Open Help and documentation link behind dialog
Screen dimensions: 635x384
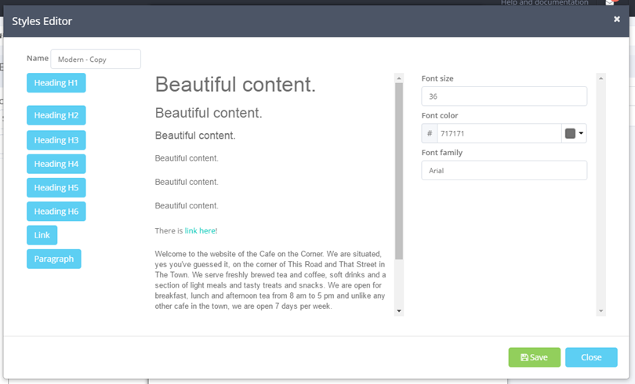[544, 2]
